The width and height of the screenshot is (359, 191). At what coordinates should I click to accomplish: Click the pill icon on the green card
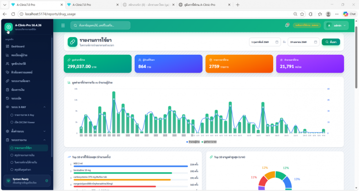[x=69, y=60]
